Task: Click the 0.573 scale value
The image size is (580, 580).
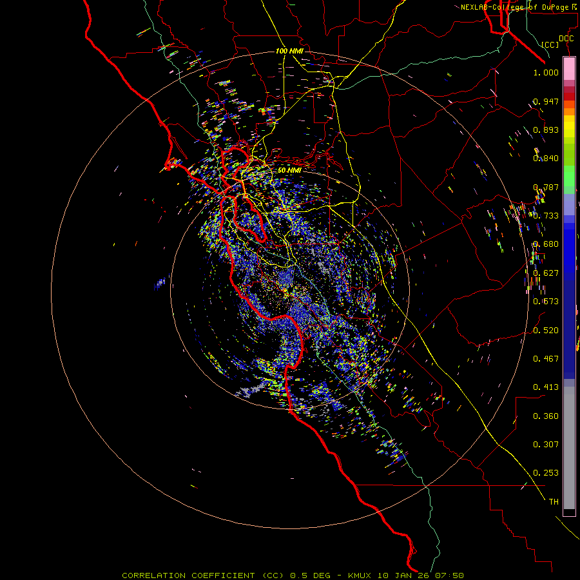Action: [x=546, y=302]
